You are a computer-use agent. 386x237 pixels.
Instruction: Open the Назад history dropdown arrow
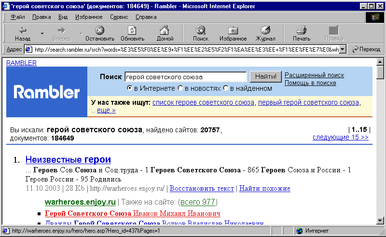point(42,33)
